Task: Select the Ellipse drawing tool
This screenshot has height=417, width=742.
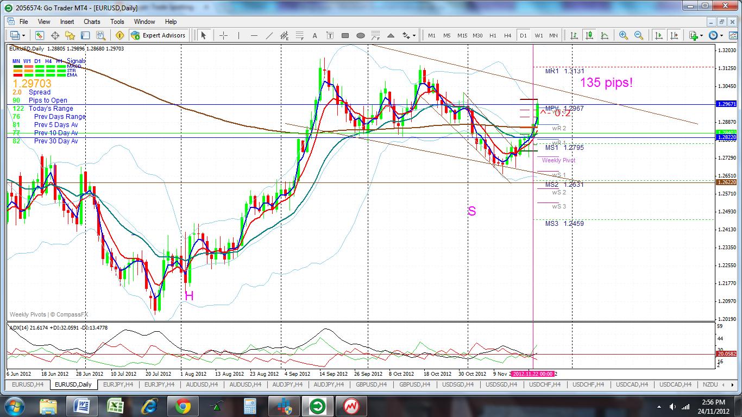Action: (361, 35)
